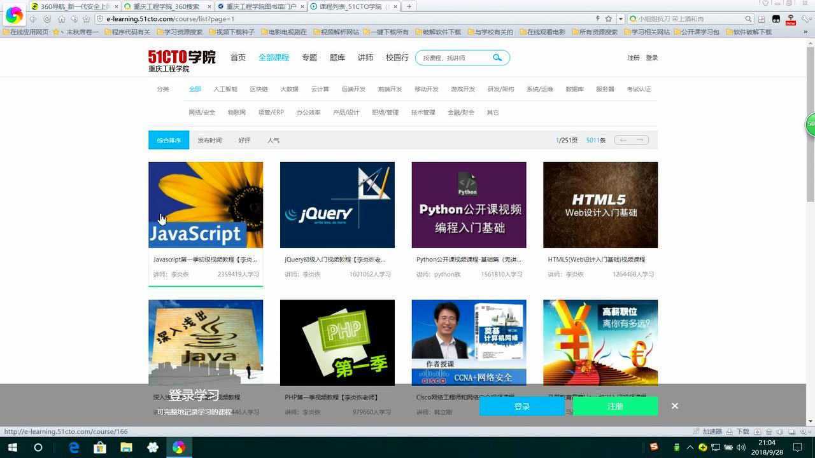Click the blue 登录 button in banner
The image size is (815, 458).
(521, 406)
